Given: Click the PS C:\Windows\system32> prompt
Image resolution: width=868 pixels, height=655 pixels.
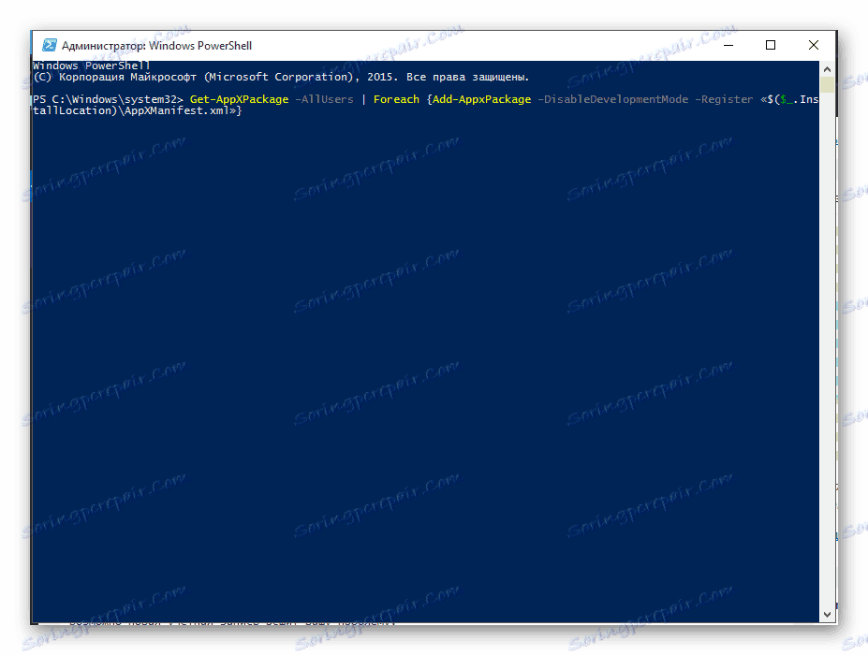Looking at the screenshot, I should click(x=108, y=99).
